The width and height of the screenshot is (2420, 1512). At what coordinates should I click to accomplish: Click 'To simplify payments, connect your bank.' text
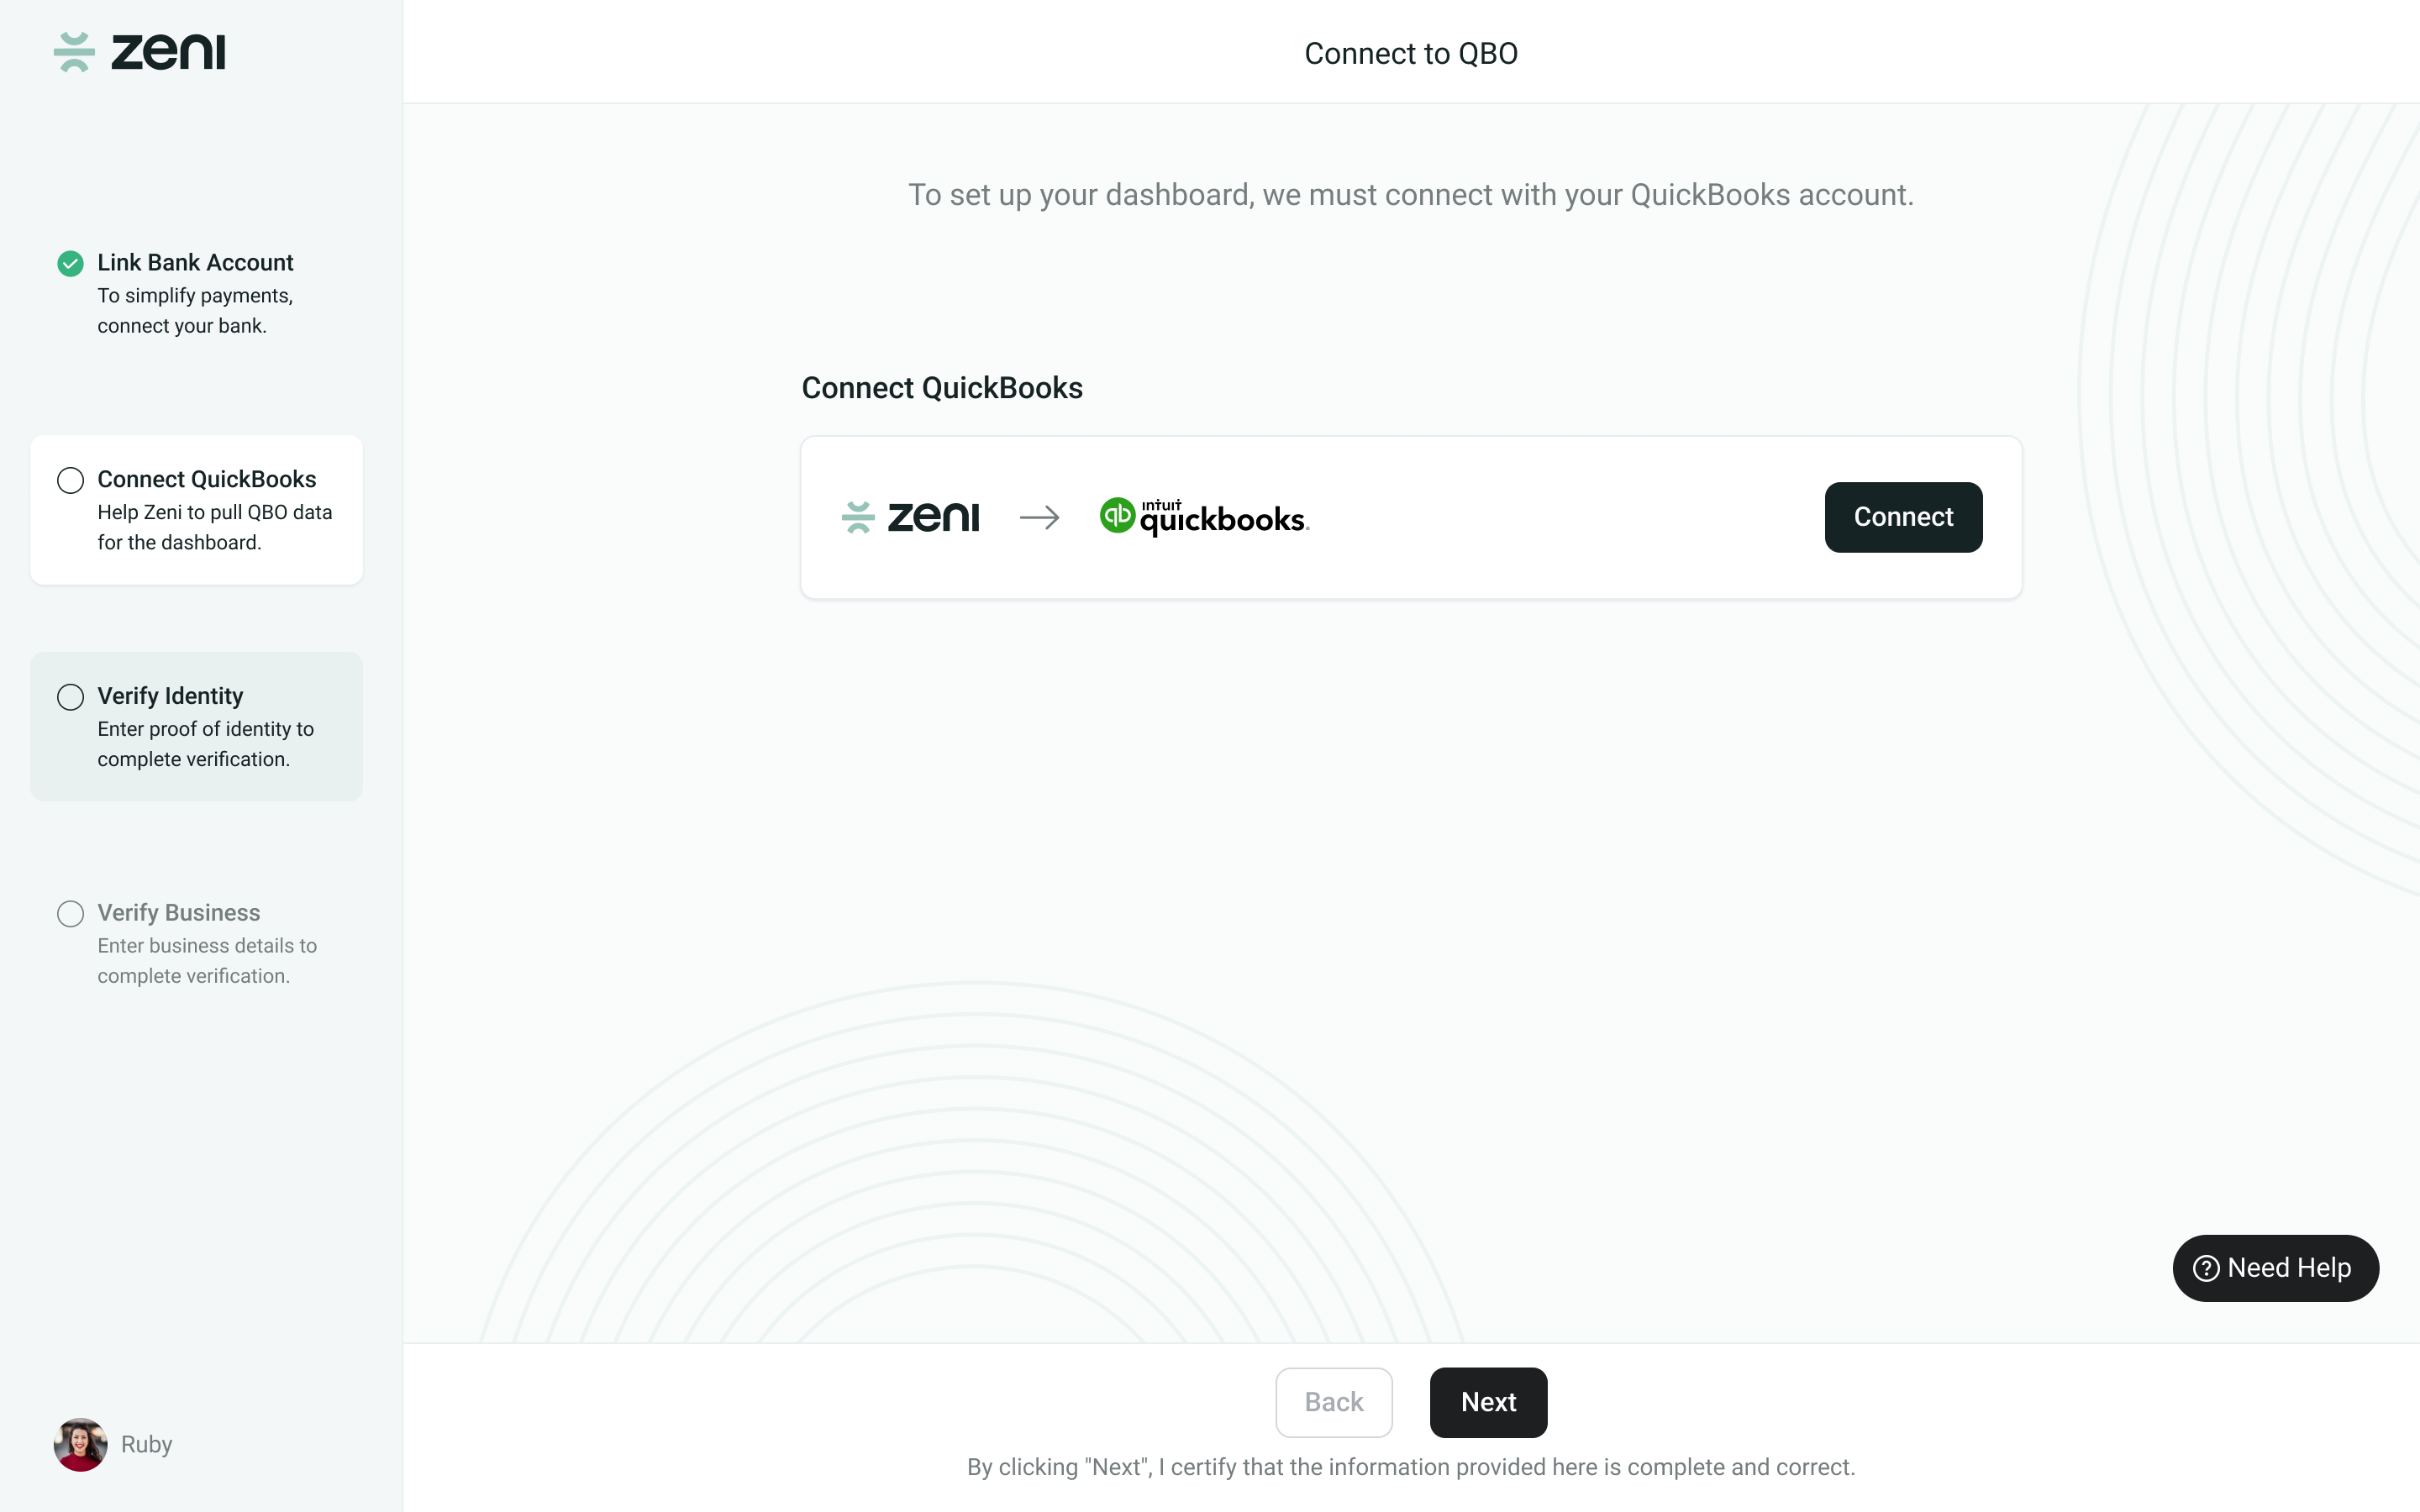coord(195,310)
